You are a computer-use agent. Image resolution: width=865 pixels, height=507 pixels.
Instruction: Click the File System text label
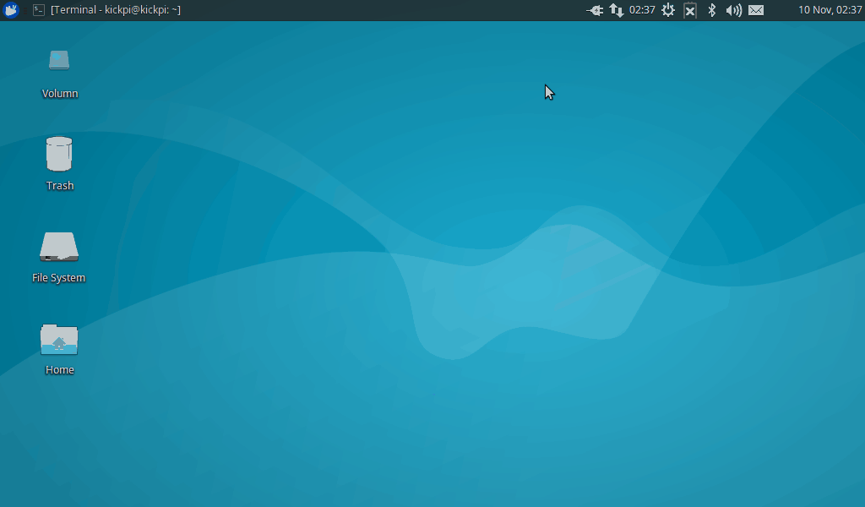tap(59, 278)
